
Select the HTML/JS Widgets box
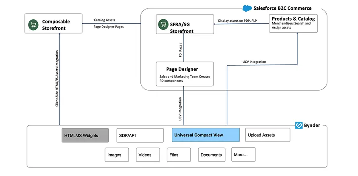pyautogui.click(x=85, y=135)
